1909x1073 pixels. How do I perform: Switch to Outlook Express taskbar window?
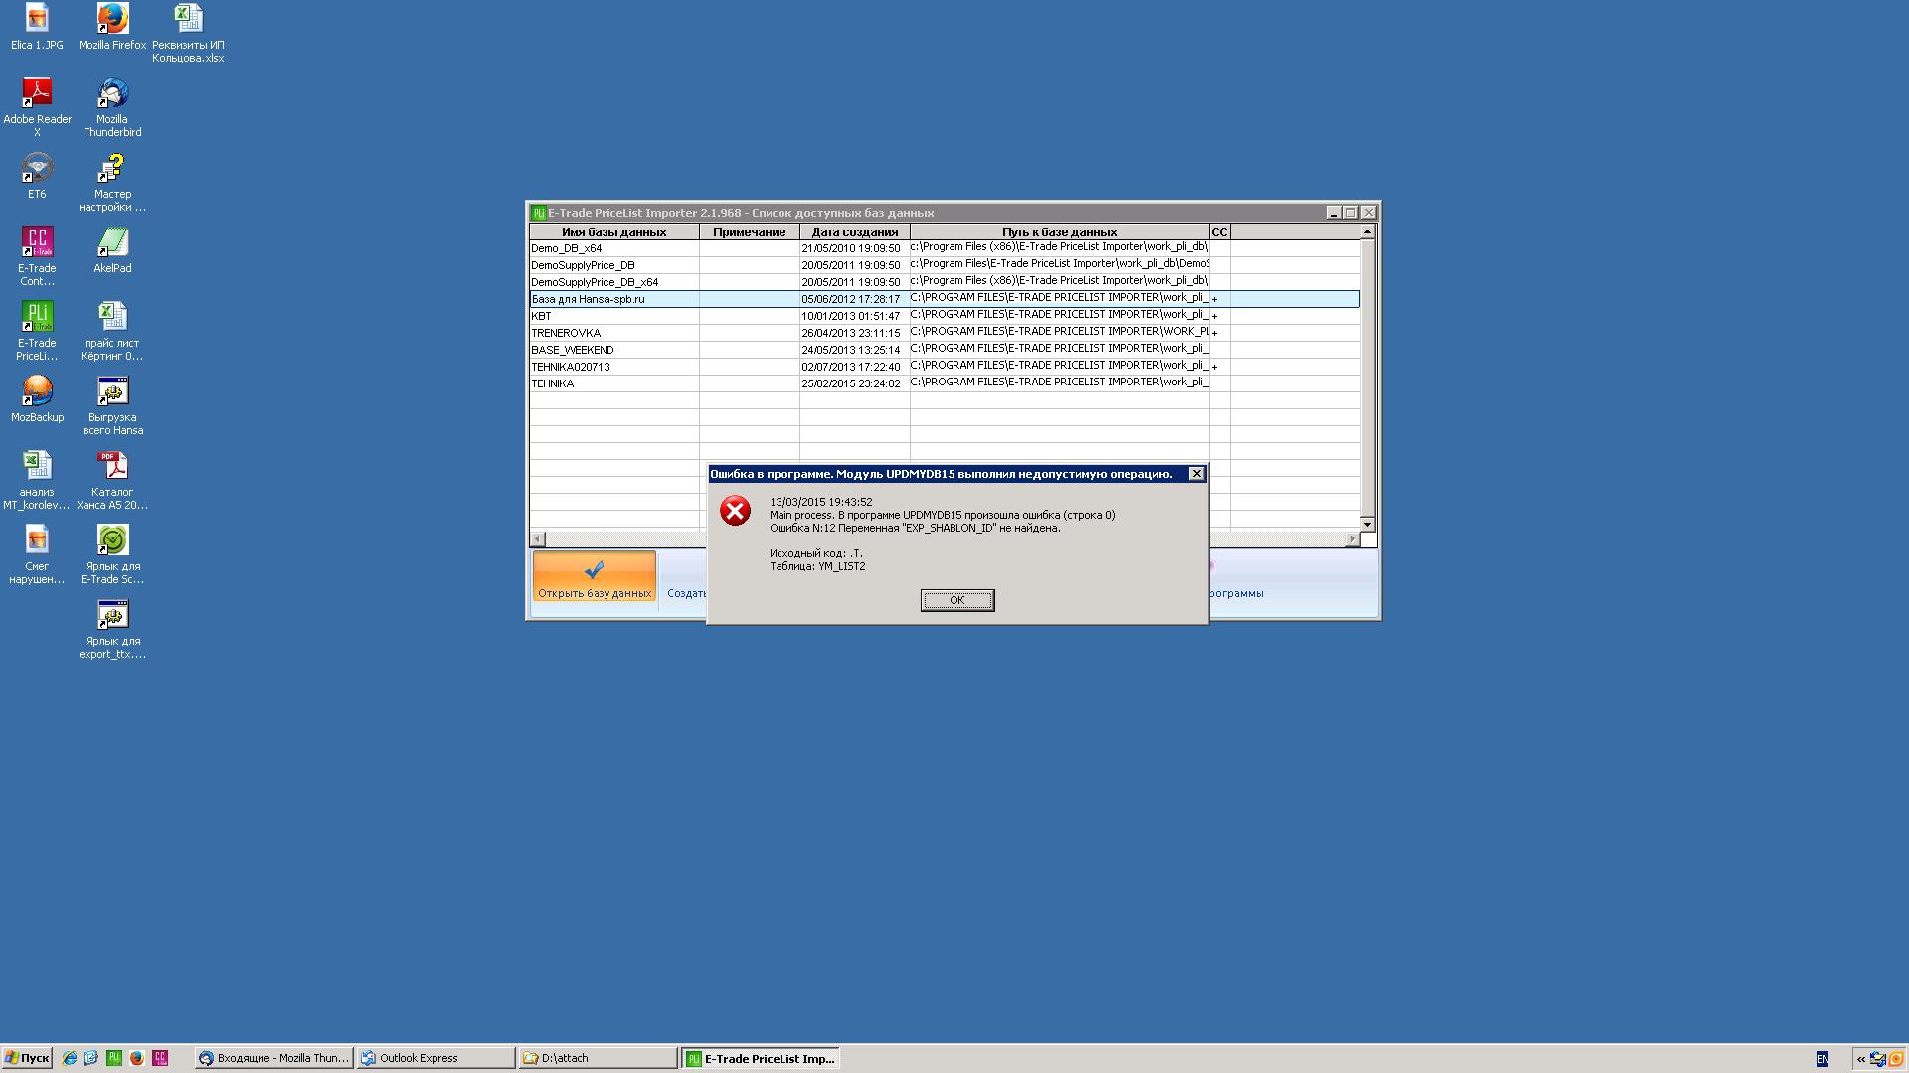coord(436,1058)
